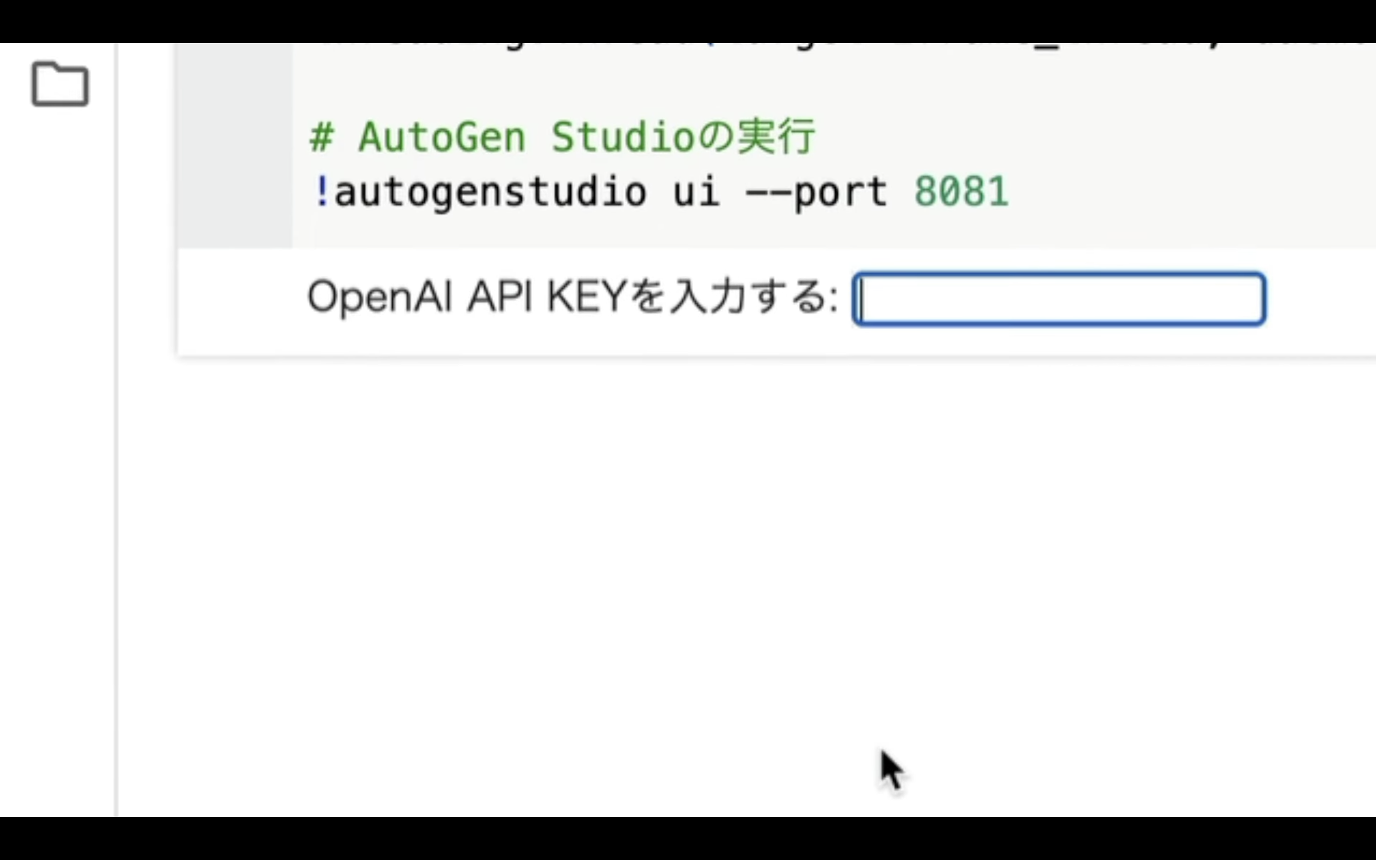Click the ui argument after autogenstudio
This screenshot has width=1376, height=860.
click(696, 192)
